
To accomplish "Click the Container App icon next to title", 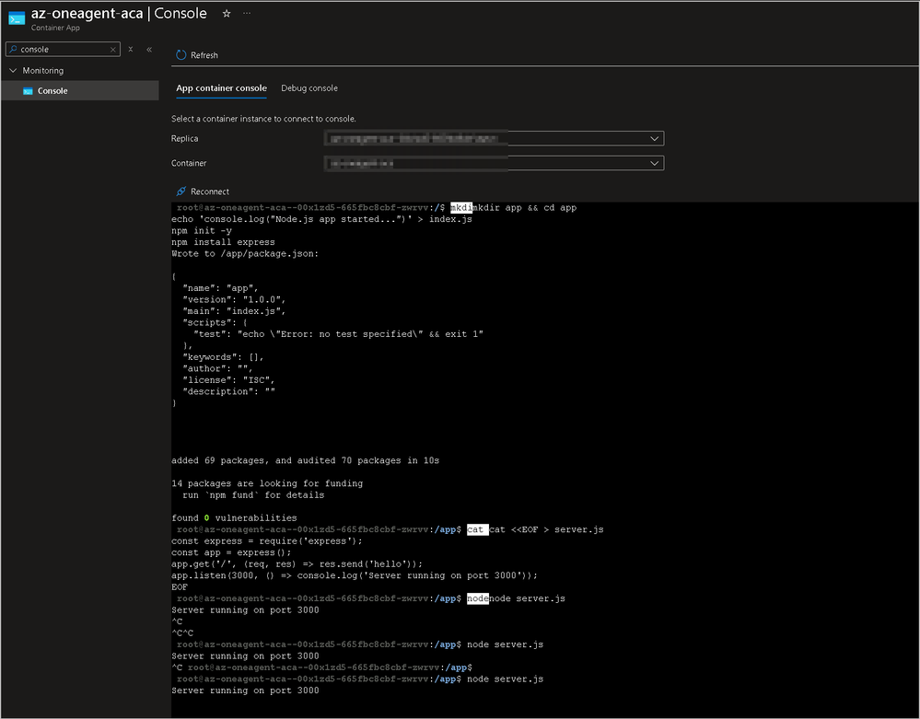I will 17,18.
